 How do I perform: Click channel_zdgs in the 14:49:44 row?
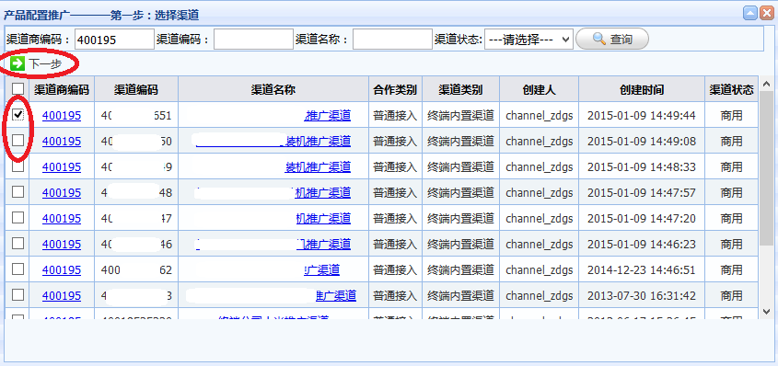click(540, 115)
